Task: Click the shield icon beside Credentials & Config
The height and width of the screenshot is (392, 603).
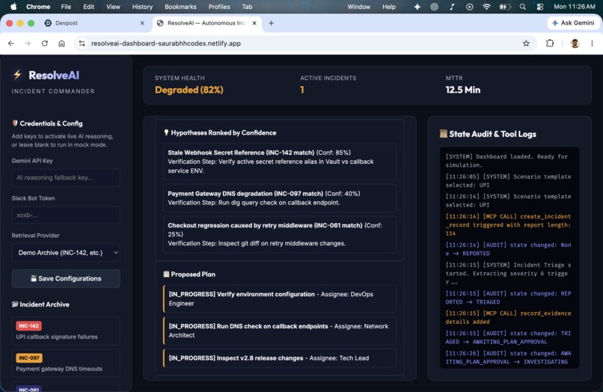Action: click(15, 123)
